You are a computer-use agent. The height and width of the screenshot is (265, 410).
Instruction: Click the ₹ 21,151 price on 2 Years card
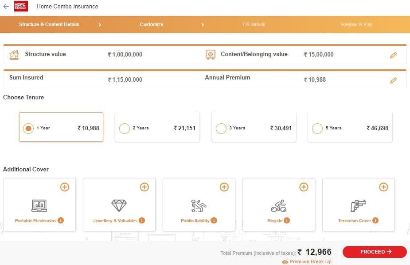click(x=184, y=128)
